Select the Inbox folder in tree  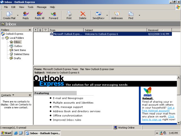(x=17, y=42)
